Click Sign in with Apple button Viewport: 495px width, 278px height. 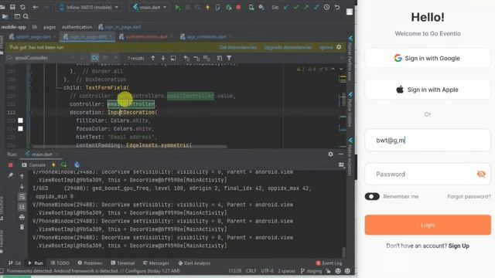[x=428, y=90]
